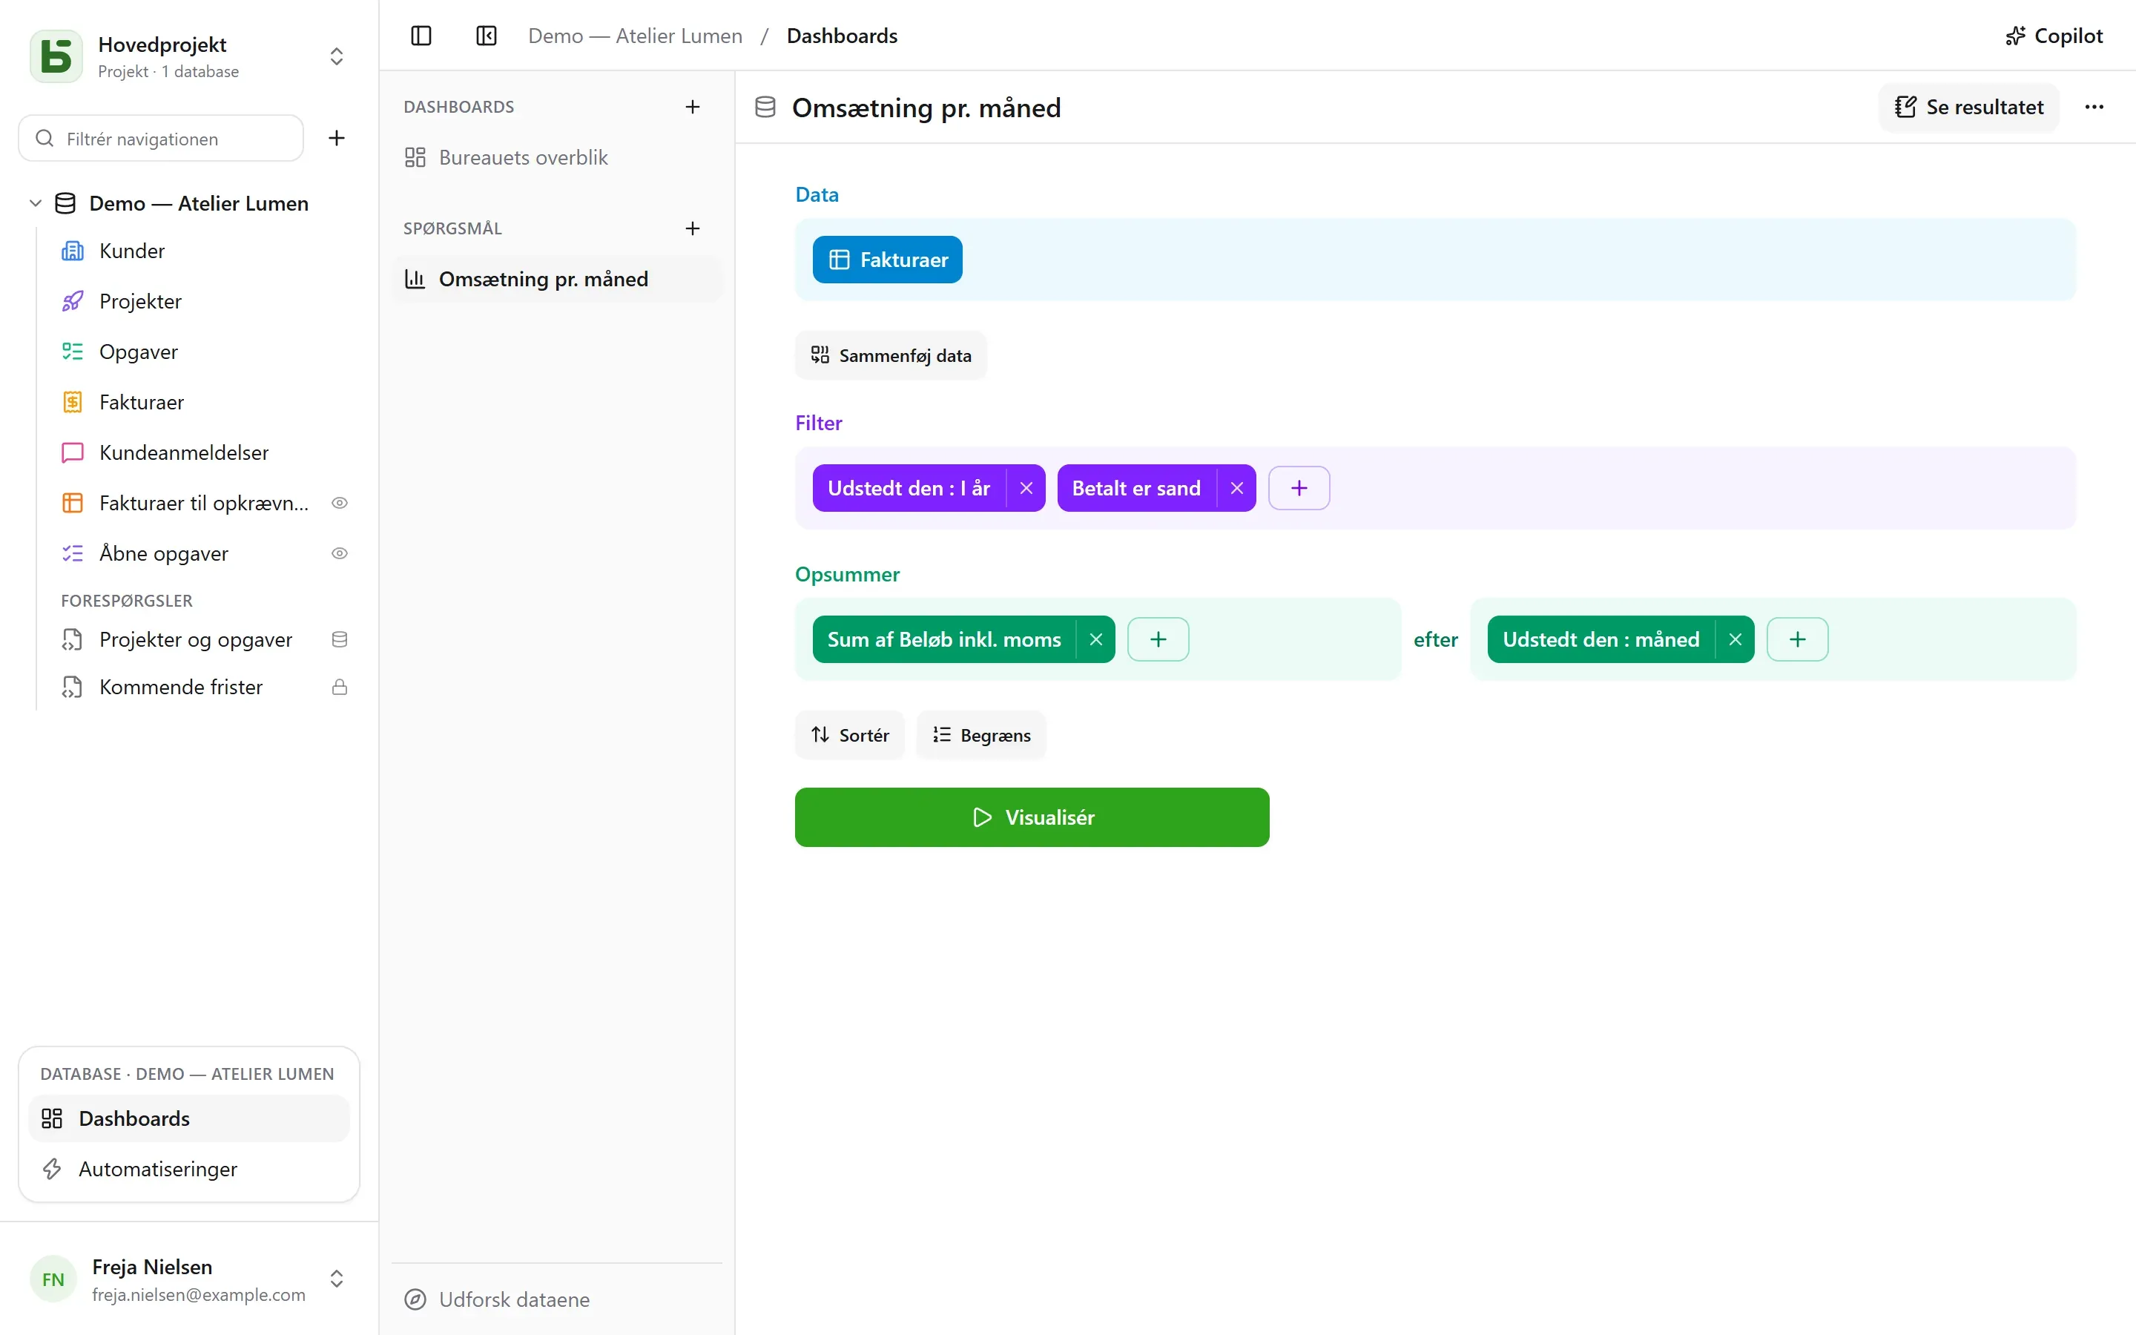Image resolution: width=2136 pixels, height=1335 pixels.
Task: Click the Se resultatet button
Action: [x=1968, y=107]
